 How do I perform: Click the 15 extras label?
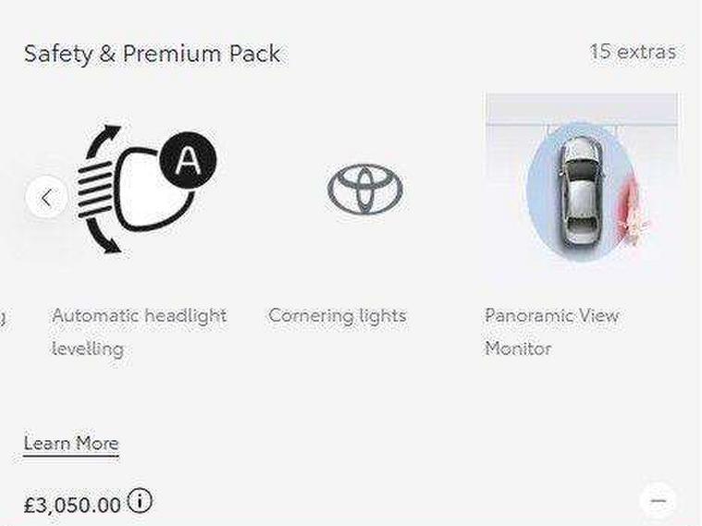(633, 52)
